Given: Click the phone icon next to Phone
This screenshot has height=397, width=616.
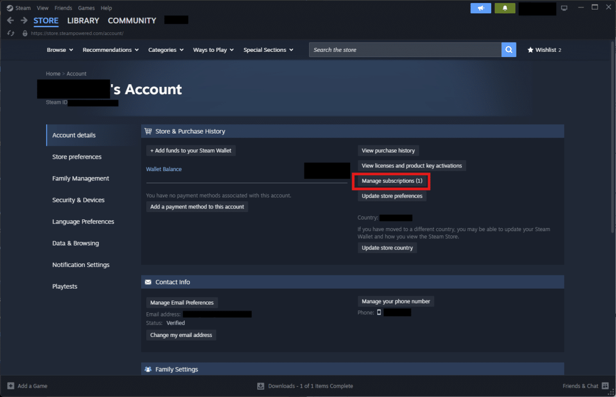Looking at the screenshot, I should 379,312.
